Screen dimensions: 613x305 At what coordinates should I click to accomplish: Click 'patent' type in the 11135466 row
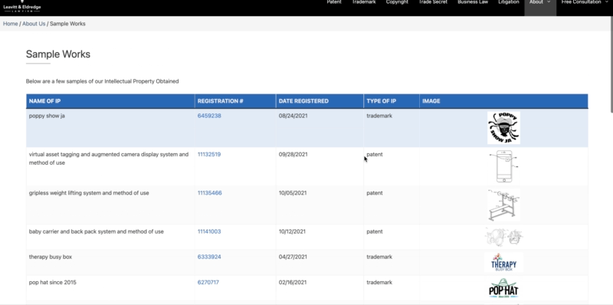pos(375,193)
